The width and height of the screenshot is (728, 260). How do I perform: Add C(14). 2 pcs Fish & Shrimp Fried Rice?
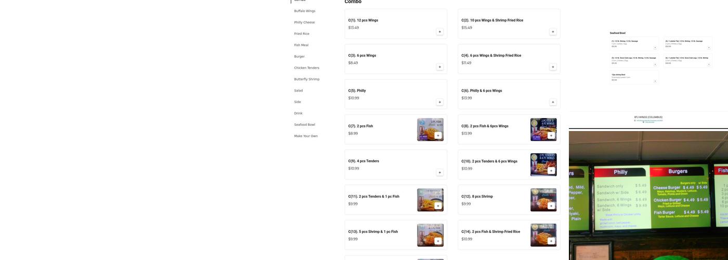551,241
